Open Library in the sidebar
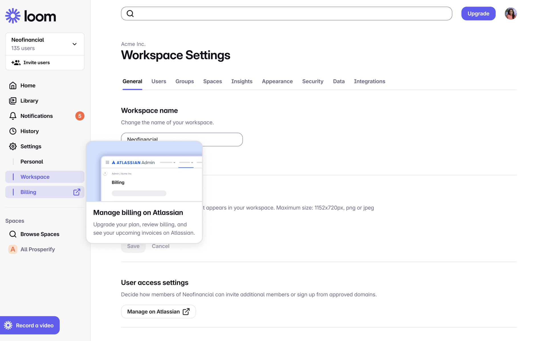 [x=45, y=101]
